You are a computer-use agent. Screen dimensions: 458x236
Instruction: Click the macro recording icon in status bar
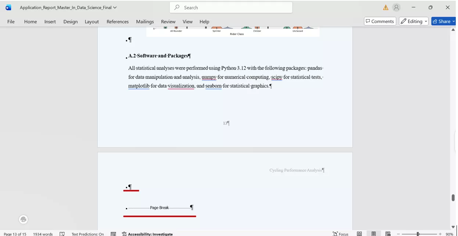click(x=114, y=234)
